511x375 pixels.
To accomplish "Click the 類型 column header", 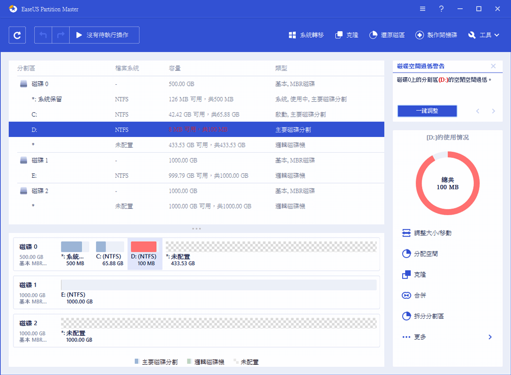I will (281, 68).
